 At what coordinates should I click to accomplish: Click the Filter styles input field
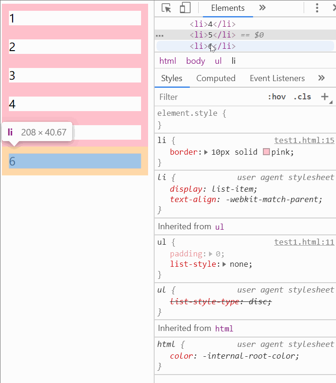coord(210,97)
